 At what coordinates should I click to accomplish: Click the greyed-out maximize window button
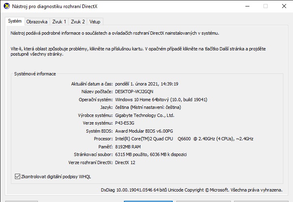tap(266, 6)
